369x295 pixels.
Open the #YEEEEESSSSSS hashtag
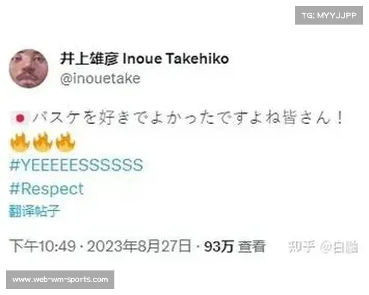tap(76, 165)
